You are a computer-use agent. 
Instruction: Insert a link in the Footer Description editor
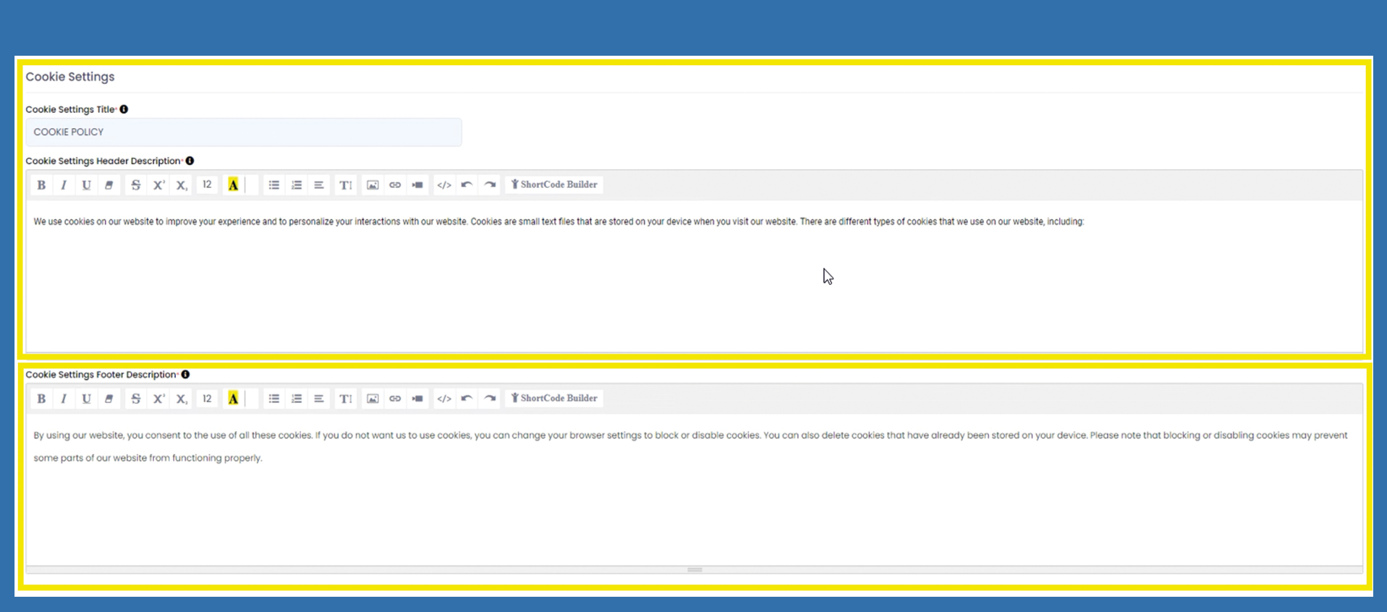395,399
